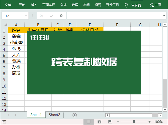
Task: Add a new sheet with plus icon
Action: [75, 115]
